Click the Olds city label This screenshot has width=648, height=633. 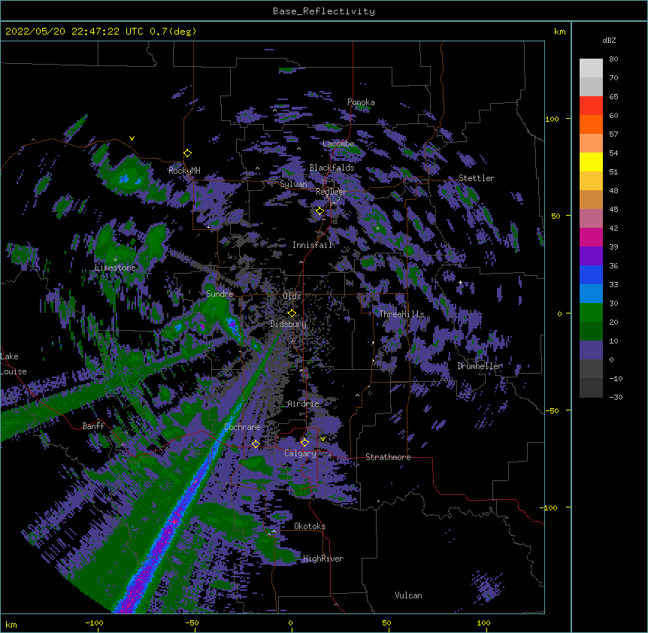(x=292, y=296)
